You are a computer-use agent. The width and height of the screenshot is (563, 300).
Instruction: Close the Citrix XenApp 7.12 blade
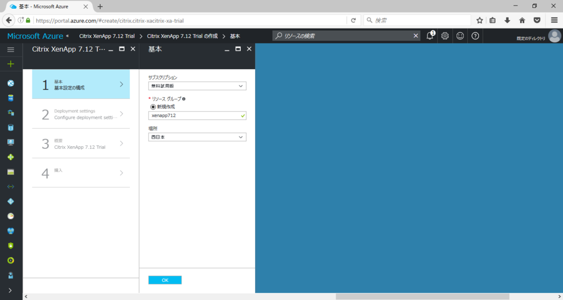(133, 49)
